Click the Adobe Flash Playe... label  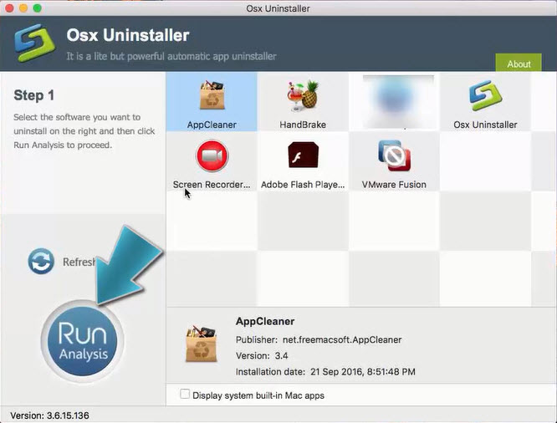click(303, 185)
